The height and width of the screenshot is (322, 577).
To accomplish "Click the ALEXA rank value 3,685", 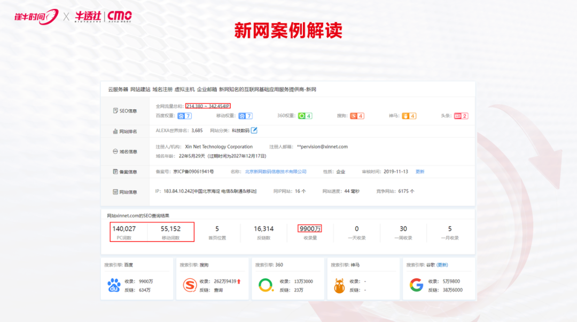I will [197, 130].
